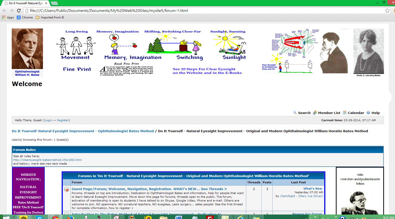This screenshot has height=219, width=395.
Task: Reload the current forum page
Action: tap(19, 10)
